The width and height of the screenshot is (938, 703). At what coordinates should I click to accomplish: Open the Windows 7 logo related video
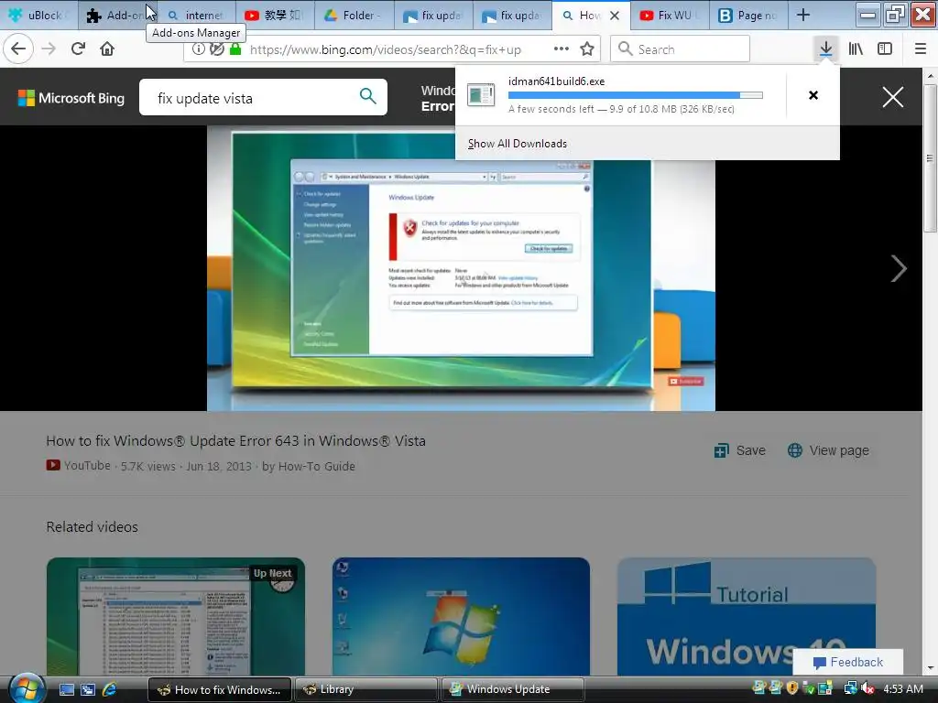coord(461,616)
